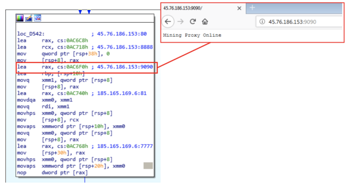Click the edit pencil icon in graph node
Viewport: 349px width, 190px height.
pos(29,18)
